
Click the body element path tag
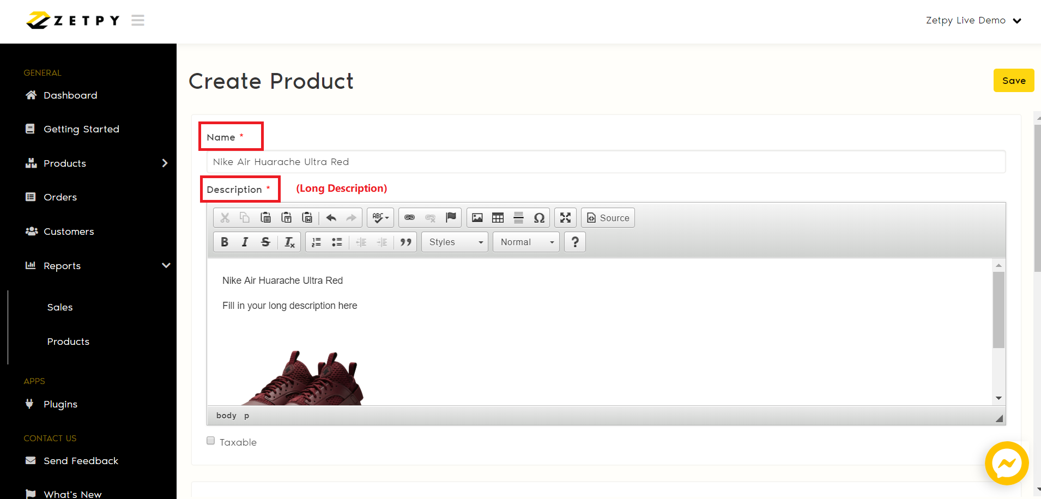[226, 416]
